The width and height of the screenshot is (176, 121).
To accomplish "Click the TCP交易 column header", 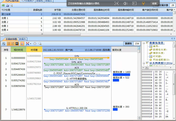I will click(x=15, y=10).
